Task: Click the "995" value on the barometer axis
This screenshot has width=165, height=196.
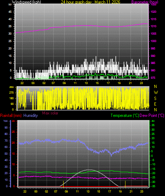Action: click(153, 48)
